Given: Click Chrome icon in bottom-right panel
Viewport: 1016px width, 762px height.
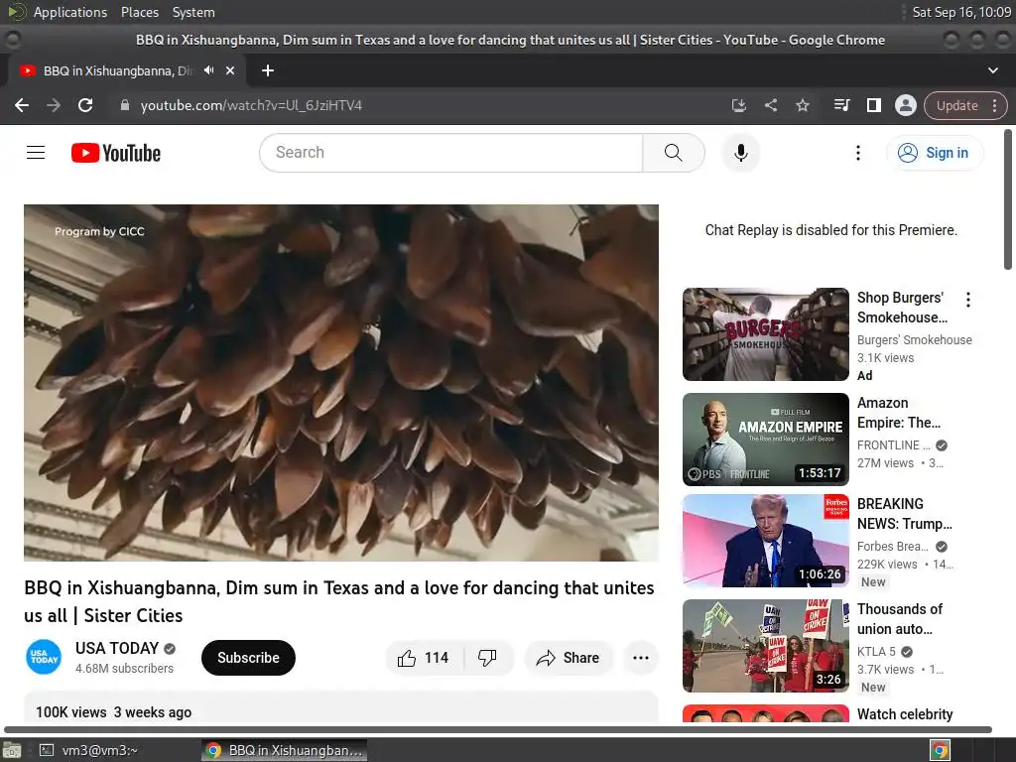Looking at the screenshot, I should tap(940, 750).
